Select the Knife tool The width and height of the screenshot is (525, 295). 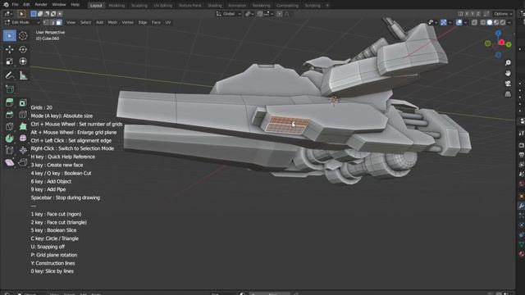click(x=9, y=126)
